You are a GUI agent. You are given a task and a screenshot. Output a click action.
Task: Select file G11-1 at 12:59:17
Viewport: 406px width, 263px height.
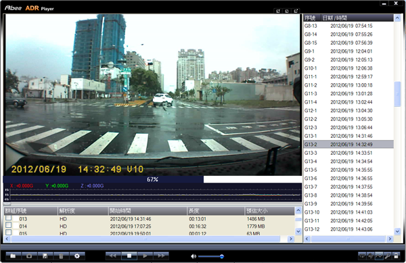pyautogui.click(x=348, y=77)
